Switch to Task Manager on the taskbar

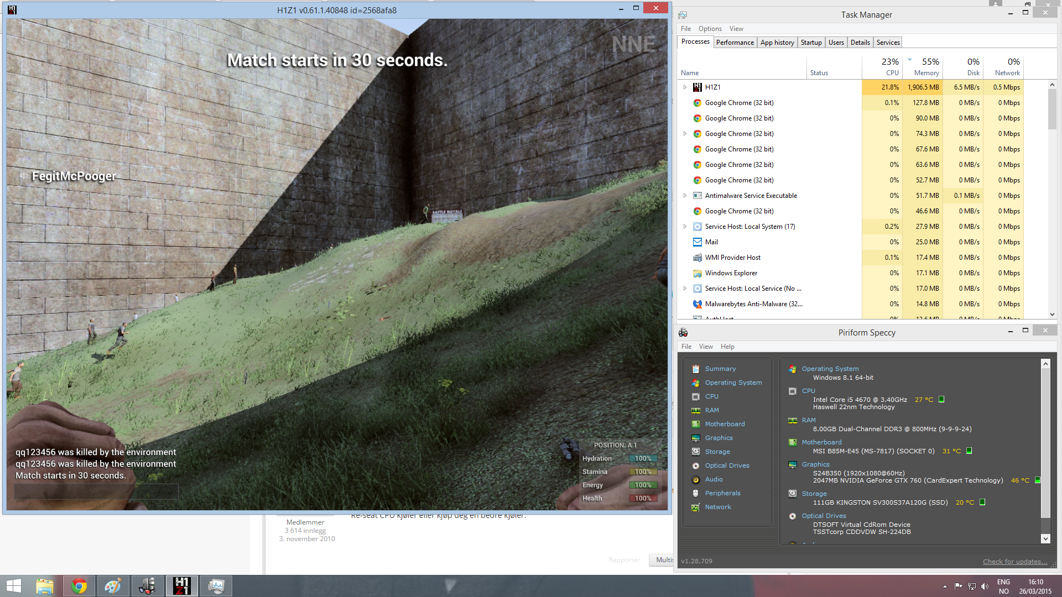[x=216, y=586]
